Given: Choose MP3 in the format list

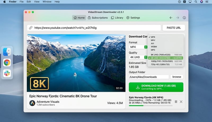Looking at the screenshot, I should pos(166,50).
